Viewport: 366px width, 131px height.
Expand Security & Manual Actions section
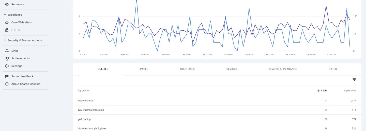tap(5, 40)
